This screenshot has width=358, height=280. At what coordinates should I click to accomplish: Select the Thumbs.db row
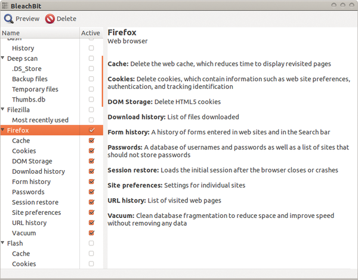coord(51,99)
